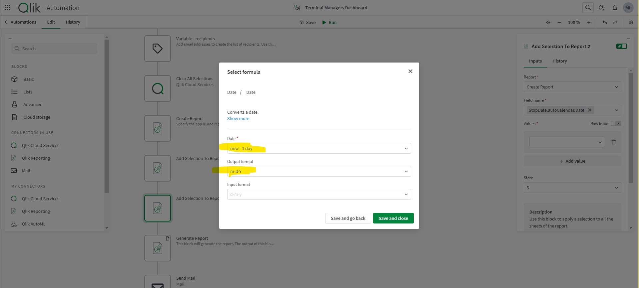Click Save and go back

pos(348,218)
